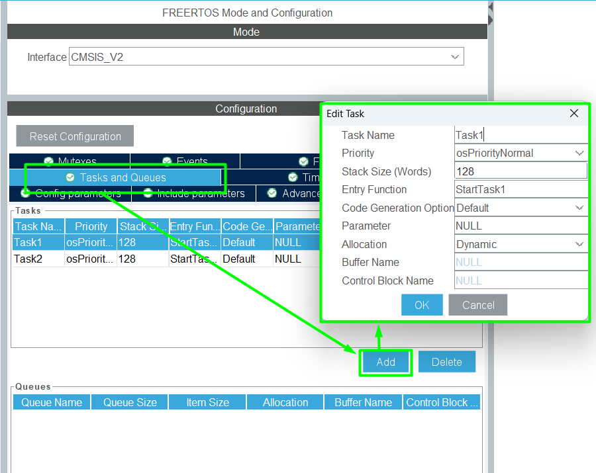Switch to the Tasks and Queues tab
Viewport: 596px width, 473px height.
point(123,177)
